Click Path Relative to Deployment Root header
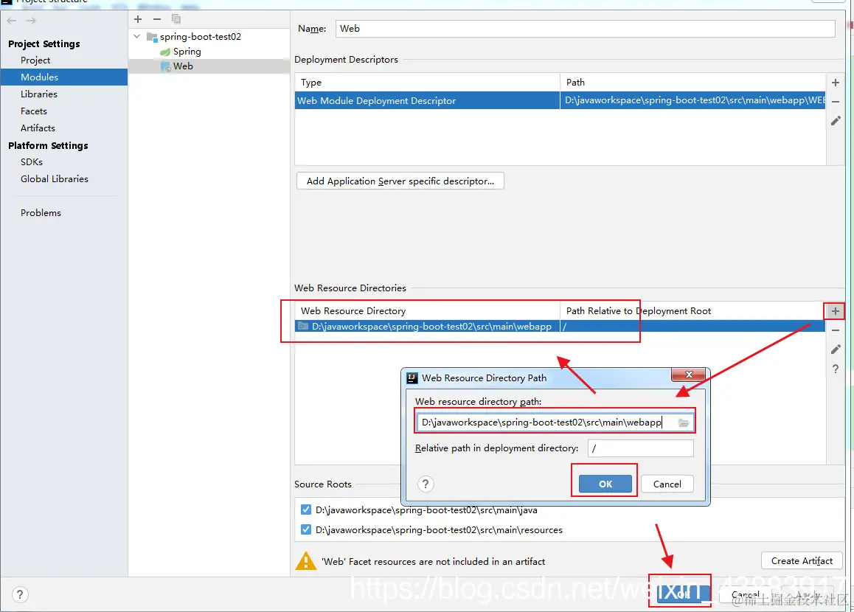 click(692, 311)
